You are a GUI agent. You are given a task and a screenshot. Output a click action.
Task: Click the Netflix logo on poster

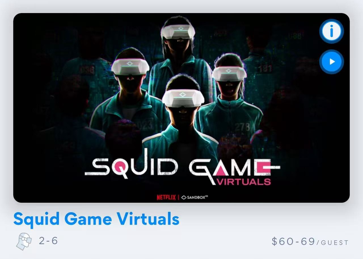click(166, 197)
